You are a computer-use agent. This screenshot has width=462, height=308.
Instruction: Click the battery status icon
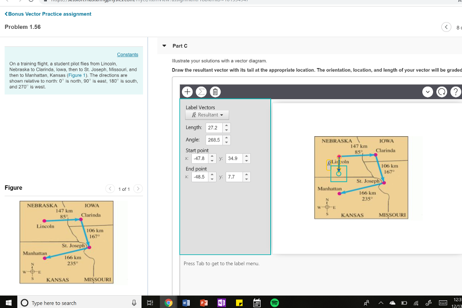tap(404, 303)
